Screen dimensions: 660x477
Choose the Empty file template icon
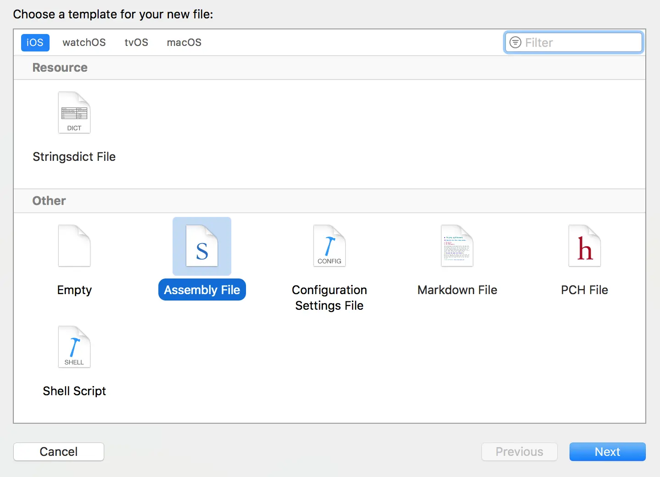coord(74,246)
